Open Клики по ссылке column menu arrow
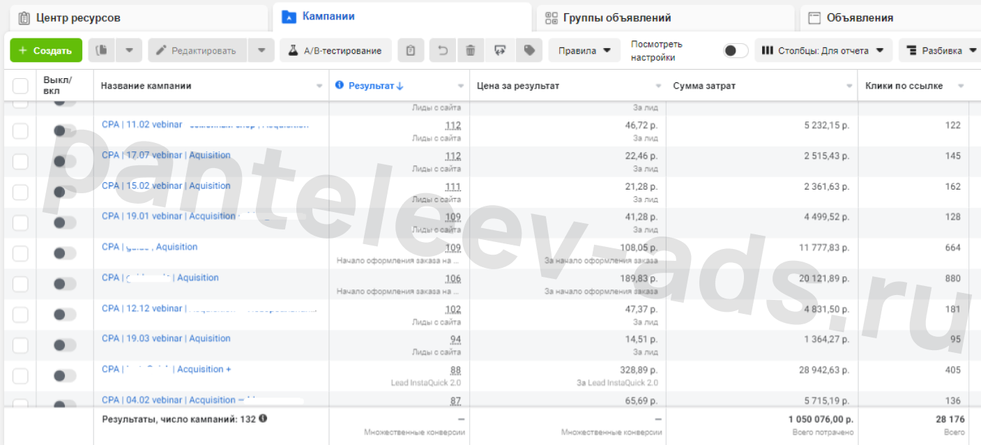The height and width of the screenshot is (445, 981). coord(961,86)
